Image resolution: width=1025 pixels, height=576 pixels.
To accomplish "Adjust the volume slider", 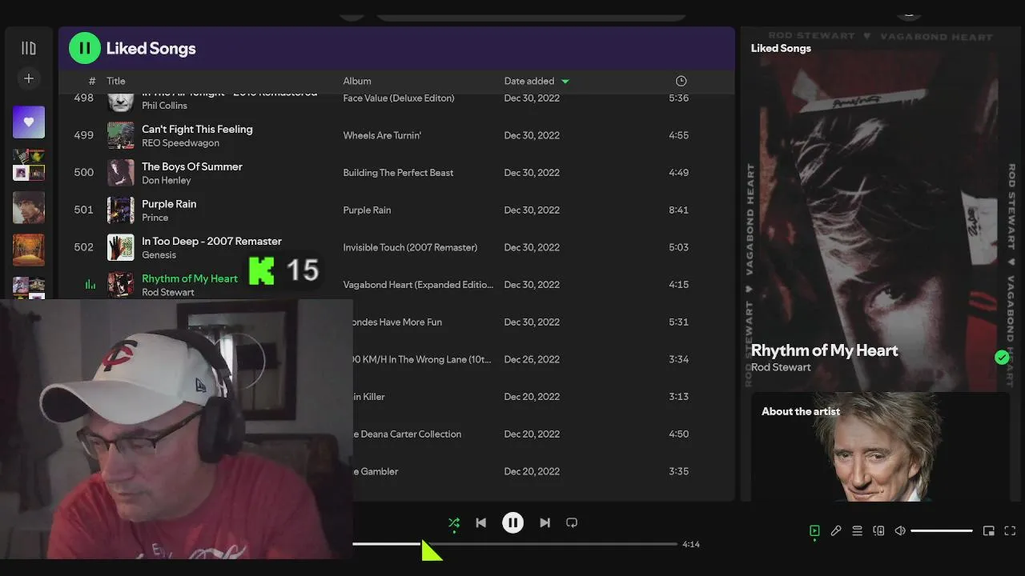I will point(942,530).
